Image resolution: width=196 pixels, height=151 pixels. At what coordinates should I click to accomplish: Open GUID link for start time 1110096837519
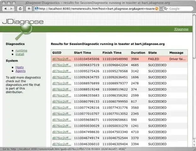pyautogui.click(x=62, y=65)
